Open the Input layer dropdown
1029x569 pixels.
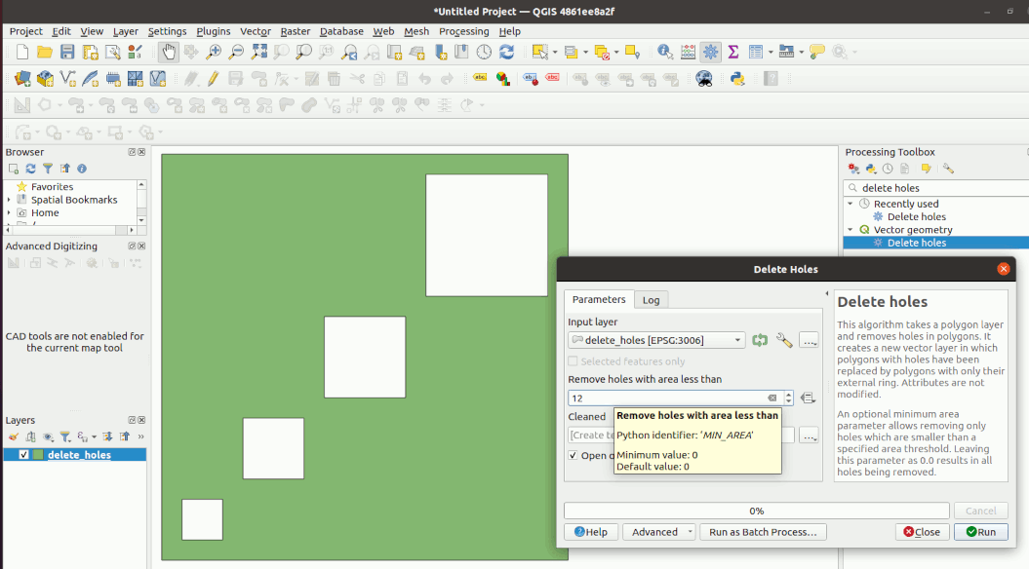tap(656, 340)
